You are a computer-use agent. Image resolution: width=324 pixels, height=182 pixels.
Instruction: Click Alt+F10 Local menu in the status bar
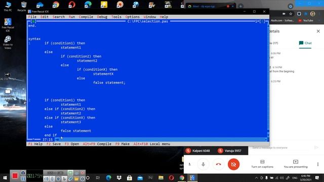[x=152, y=144]
